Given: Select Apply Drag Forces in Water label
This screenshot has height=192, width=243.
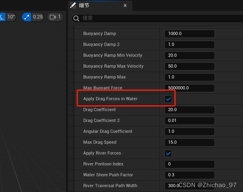Looking at the screenshot, I should (110, 99).
